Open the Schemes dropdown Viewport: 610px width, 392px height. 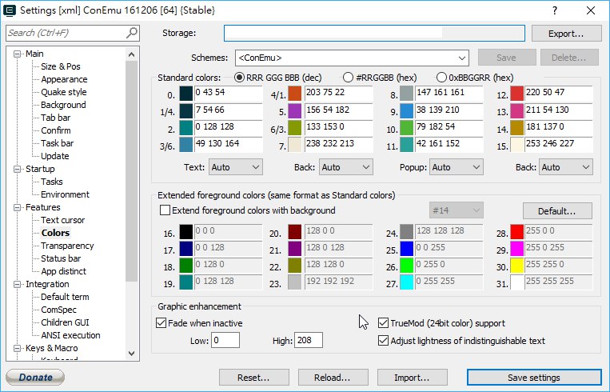352,58
